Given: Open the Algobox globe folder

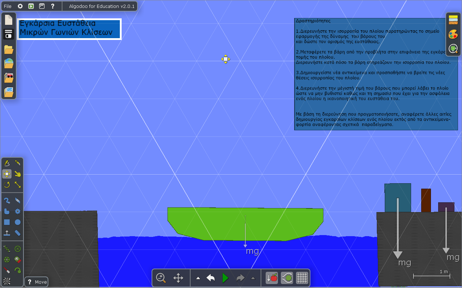Looking at the screenshot, I should pos(9,64).
